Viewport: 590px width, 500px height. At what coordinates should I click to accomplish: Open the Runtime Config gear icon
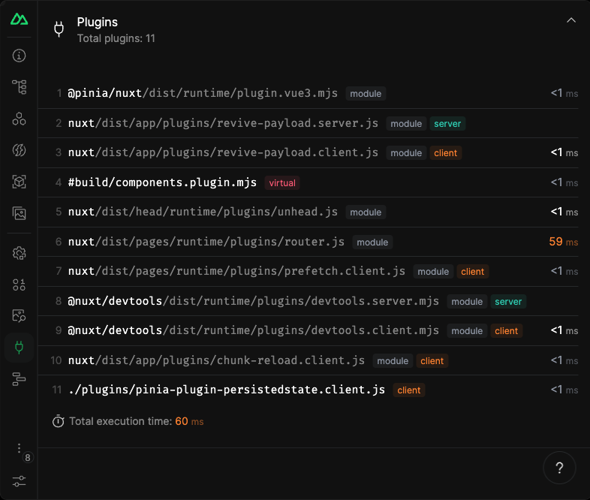coord(20,253)
